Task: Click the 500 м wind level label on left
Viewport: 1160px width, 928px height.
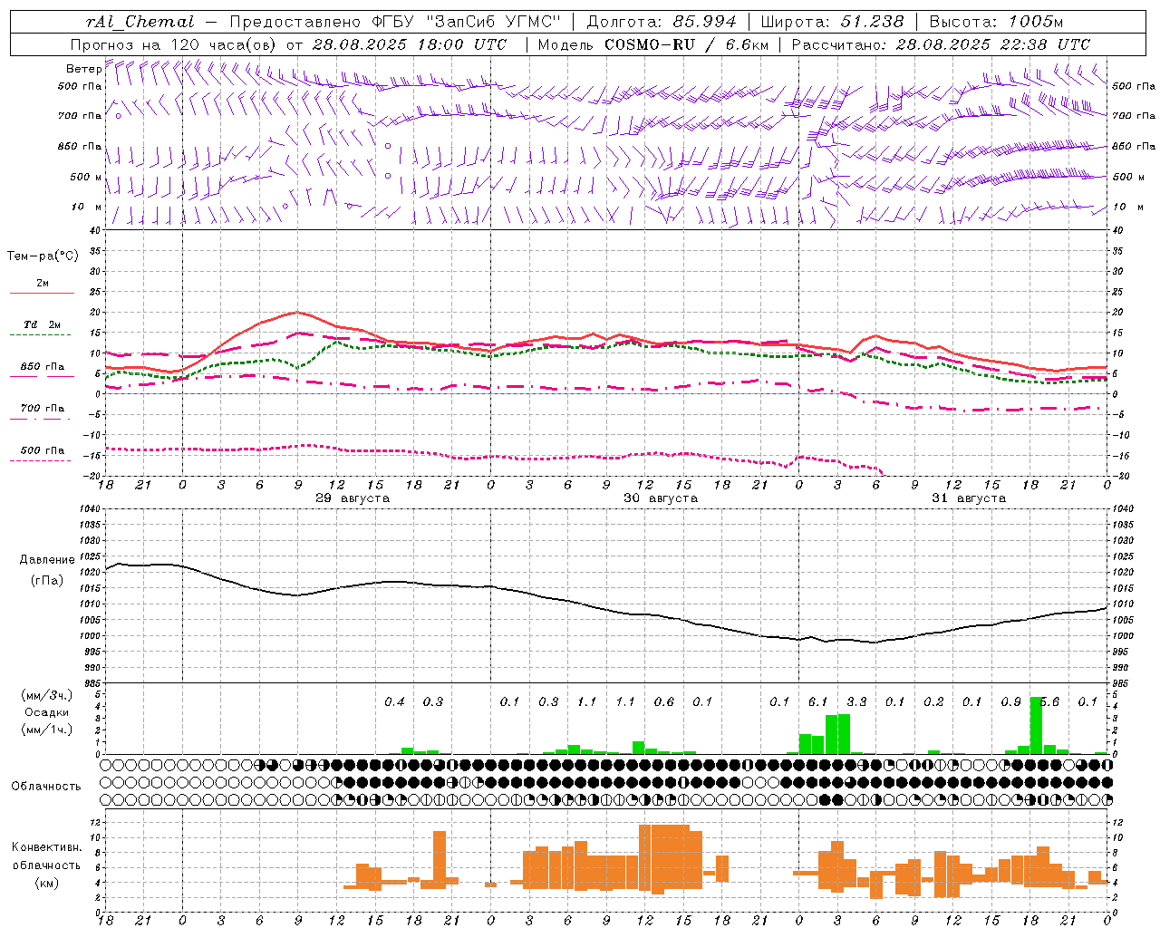Action: [x=86, y=177]
